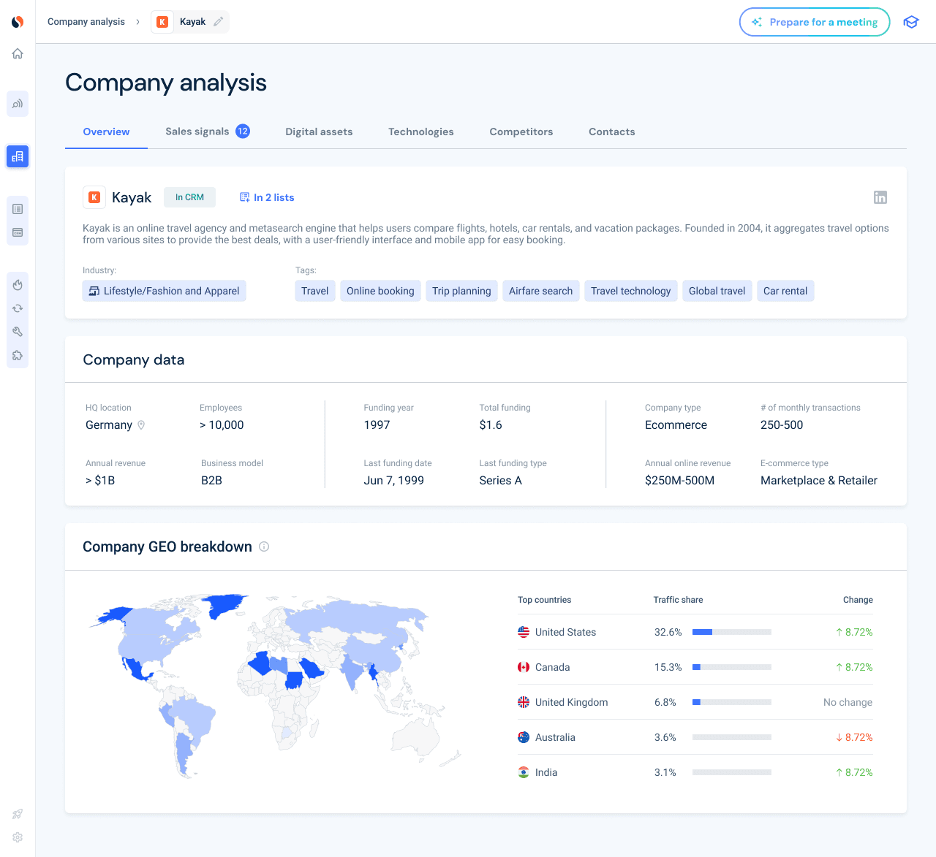Open the integrations puzzle icon in sidebar

click(17, 355)
